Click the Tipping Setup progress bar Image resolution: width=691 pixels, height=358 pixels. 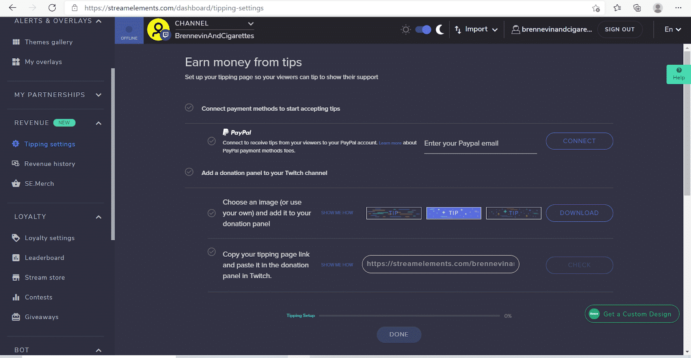pos(409,316)
